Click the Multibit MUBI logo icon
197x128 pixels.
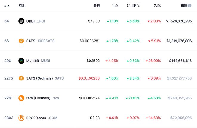pos(21,61)
